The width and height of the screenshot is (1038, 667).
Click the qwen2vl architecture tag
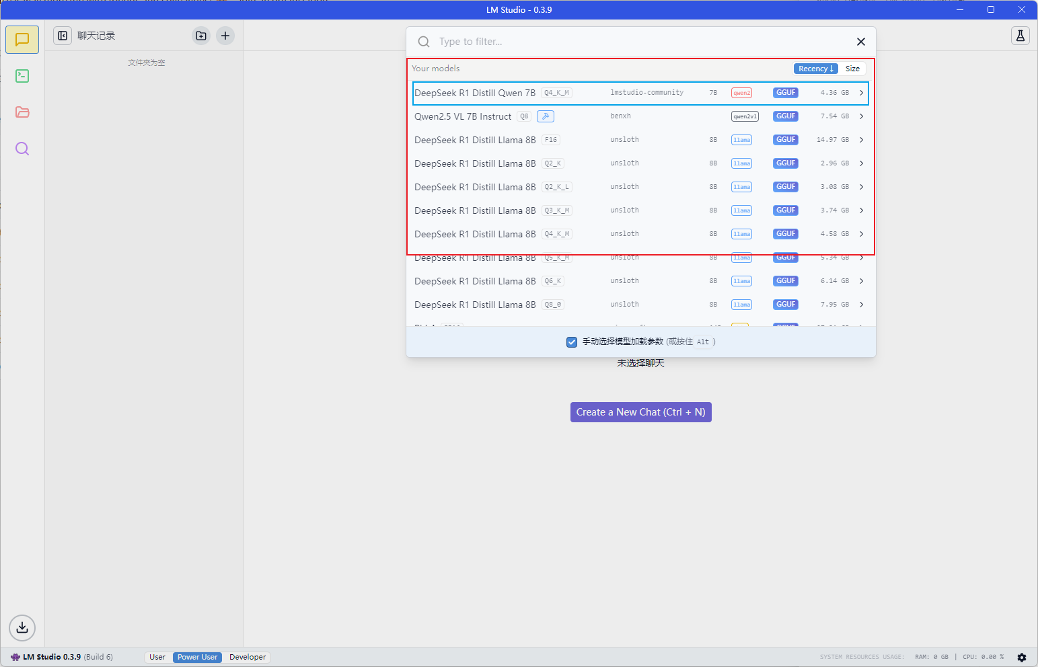pyautogui.click(x=745, y=116)
